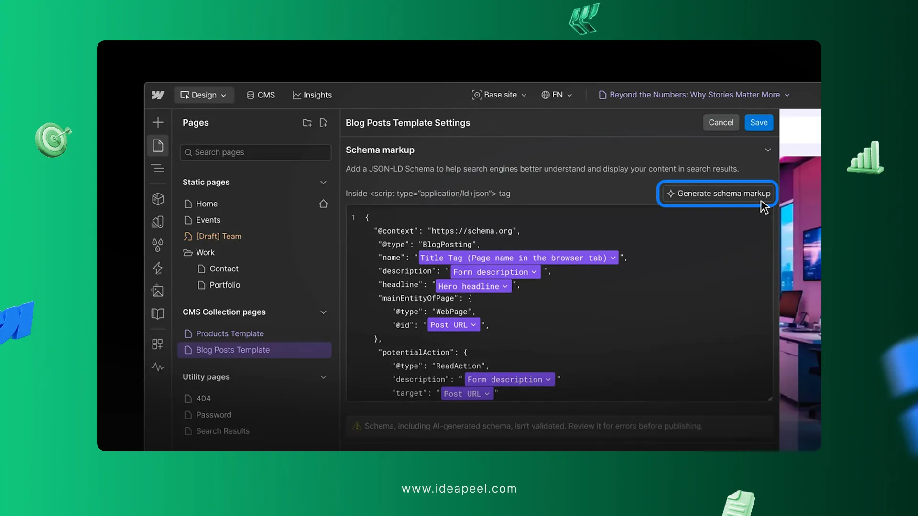
Task: Click the Generate schema markup button
Action: (717, 193)
